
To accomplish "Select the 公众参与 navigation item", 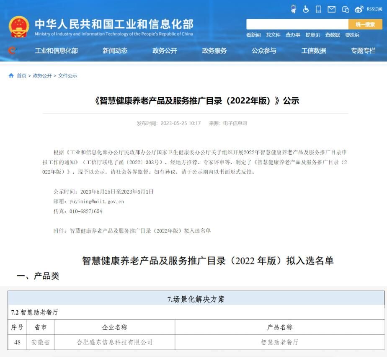I will [x=264, y=51].
